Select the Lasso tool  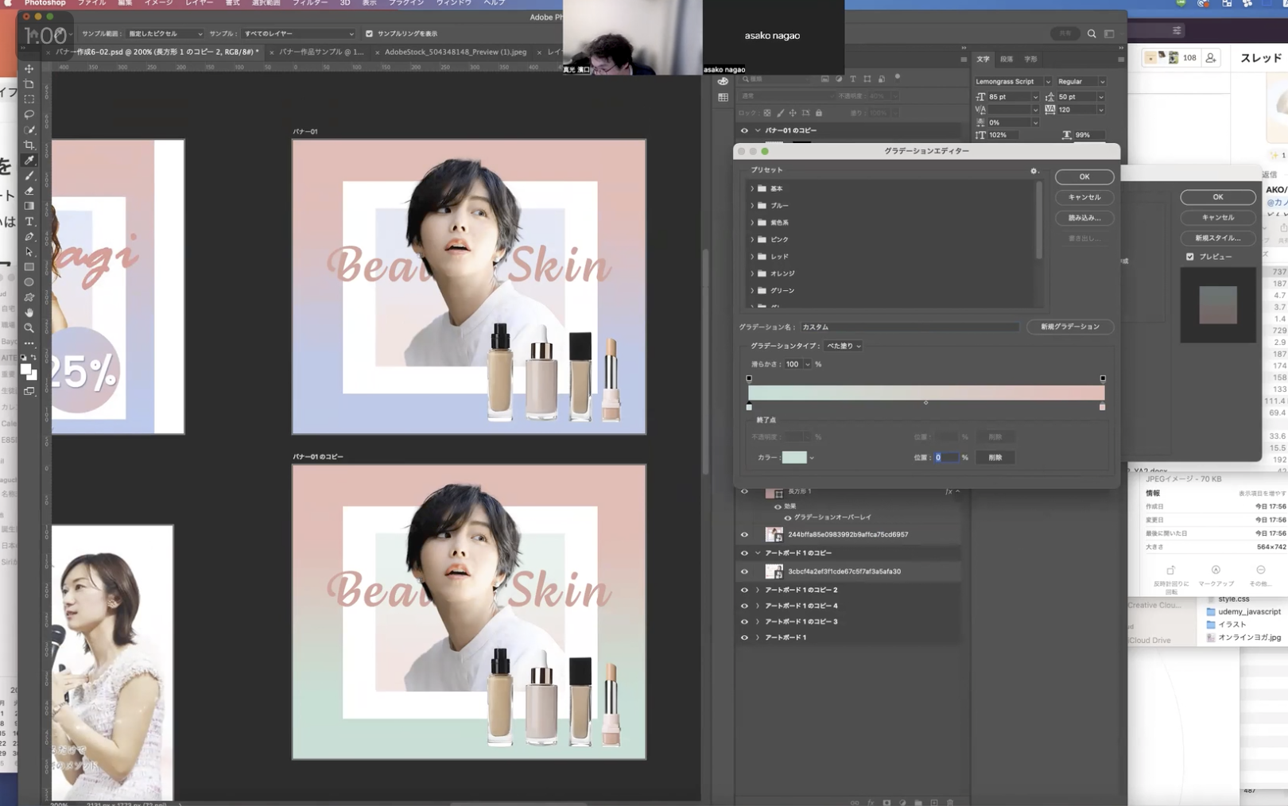click(29, 114)
